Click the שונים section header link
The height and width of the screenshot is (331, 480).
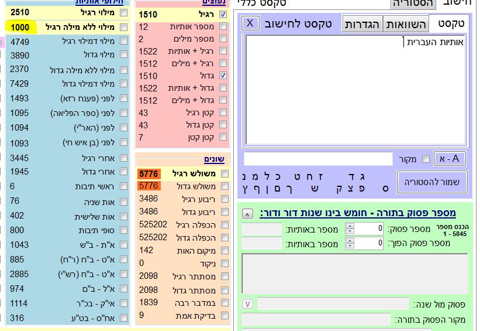215,159
